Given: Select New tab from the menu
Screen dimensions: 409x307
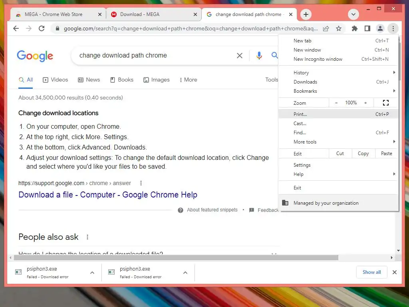Looking at the screenshot, I should [338, 41].
